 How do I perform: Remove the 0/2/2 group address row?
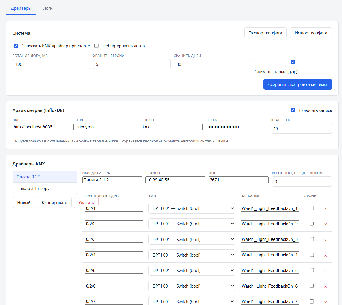[x=325, y=224]
